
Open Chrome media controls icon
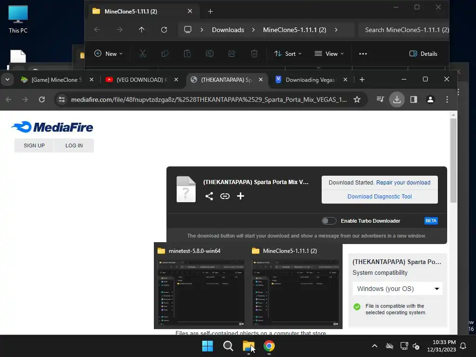pos(380,99)
